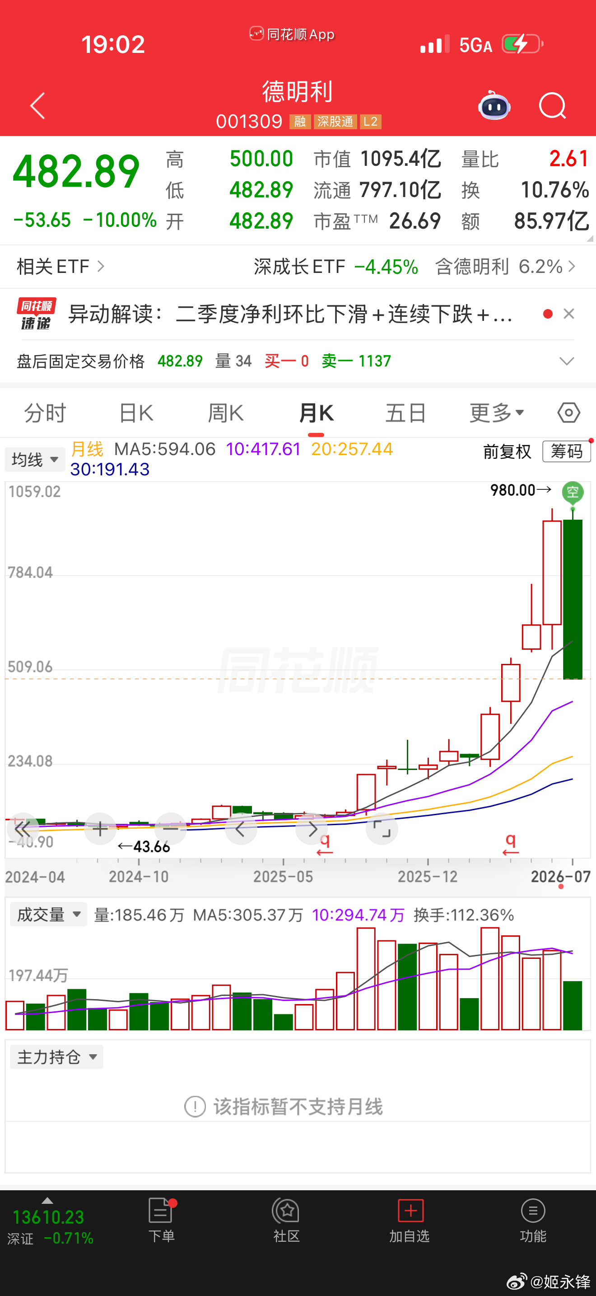Read the 异动解读 news headline
Image resolution: width=596 pixels, height=1296 pixels.
(x=290, y=314)
